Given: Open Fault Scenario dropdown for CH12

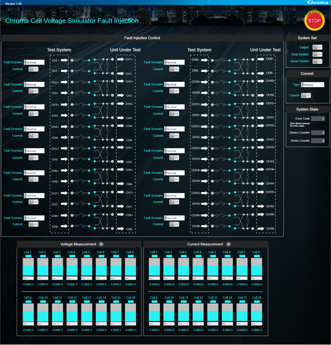Looking at the screenshot, I should (x=174, y=129).
